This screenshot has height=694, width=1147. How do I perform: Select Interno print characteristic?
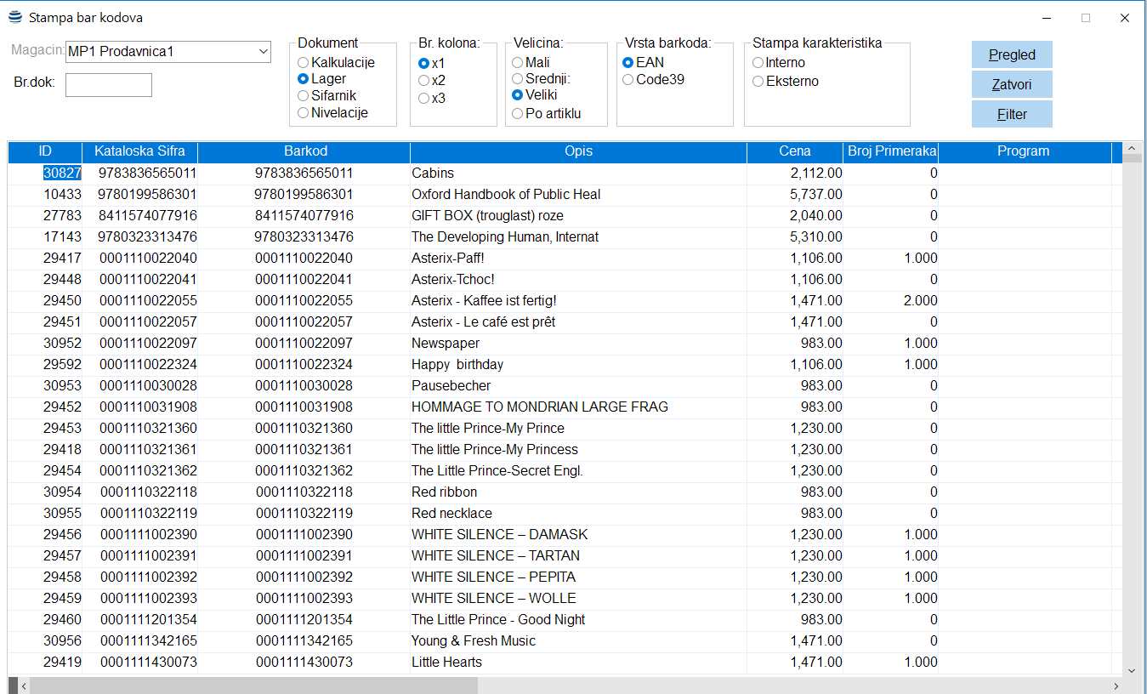click(x=758, y=63)
